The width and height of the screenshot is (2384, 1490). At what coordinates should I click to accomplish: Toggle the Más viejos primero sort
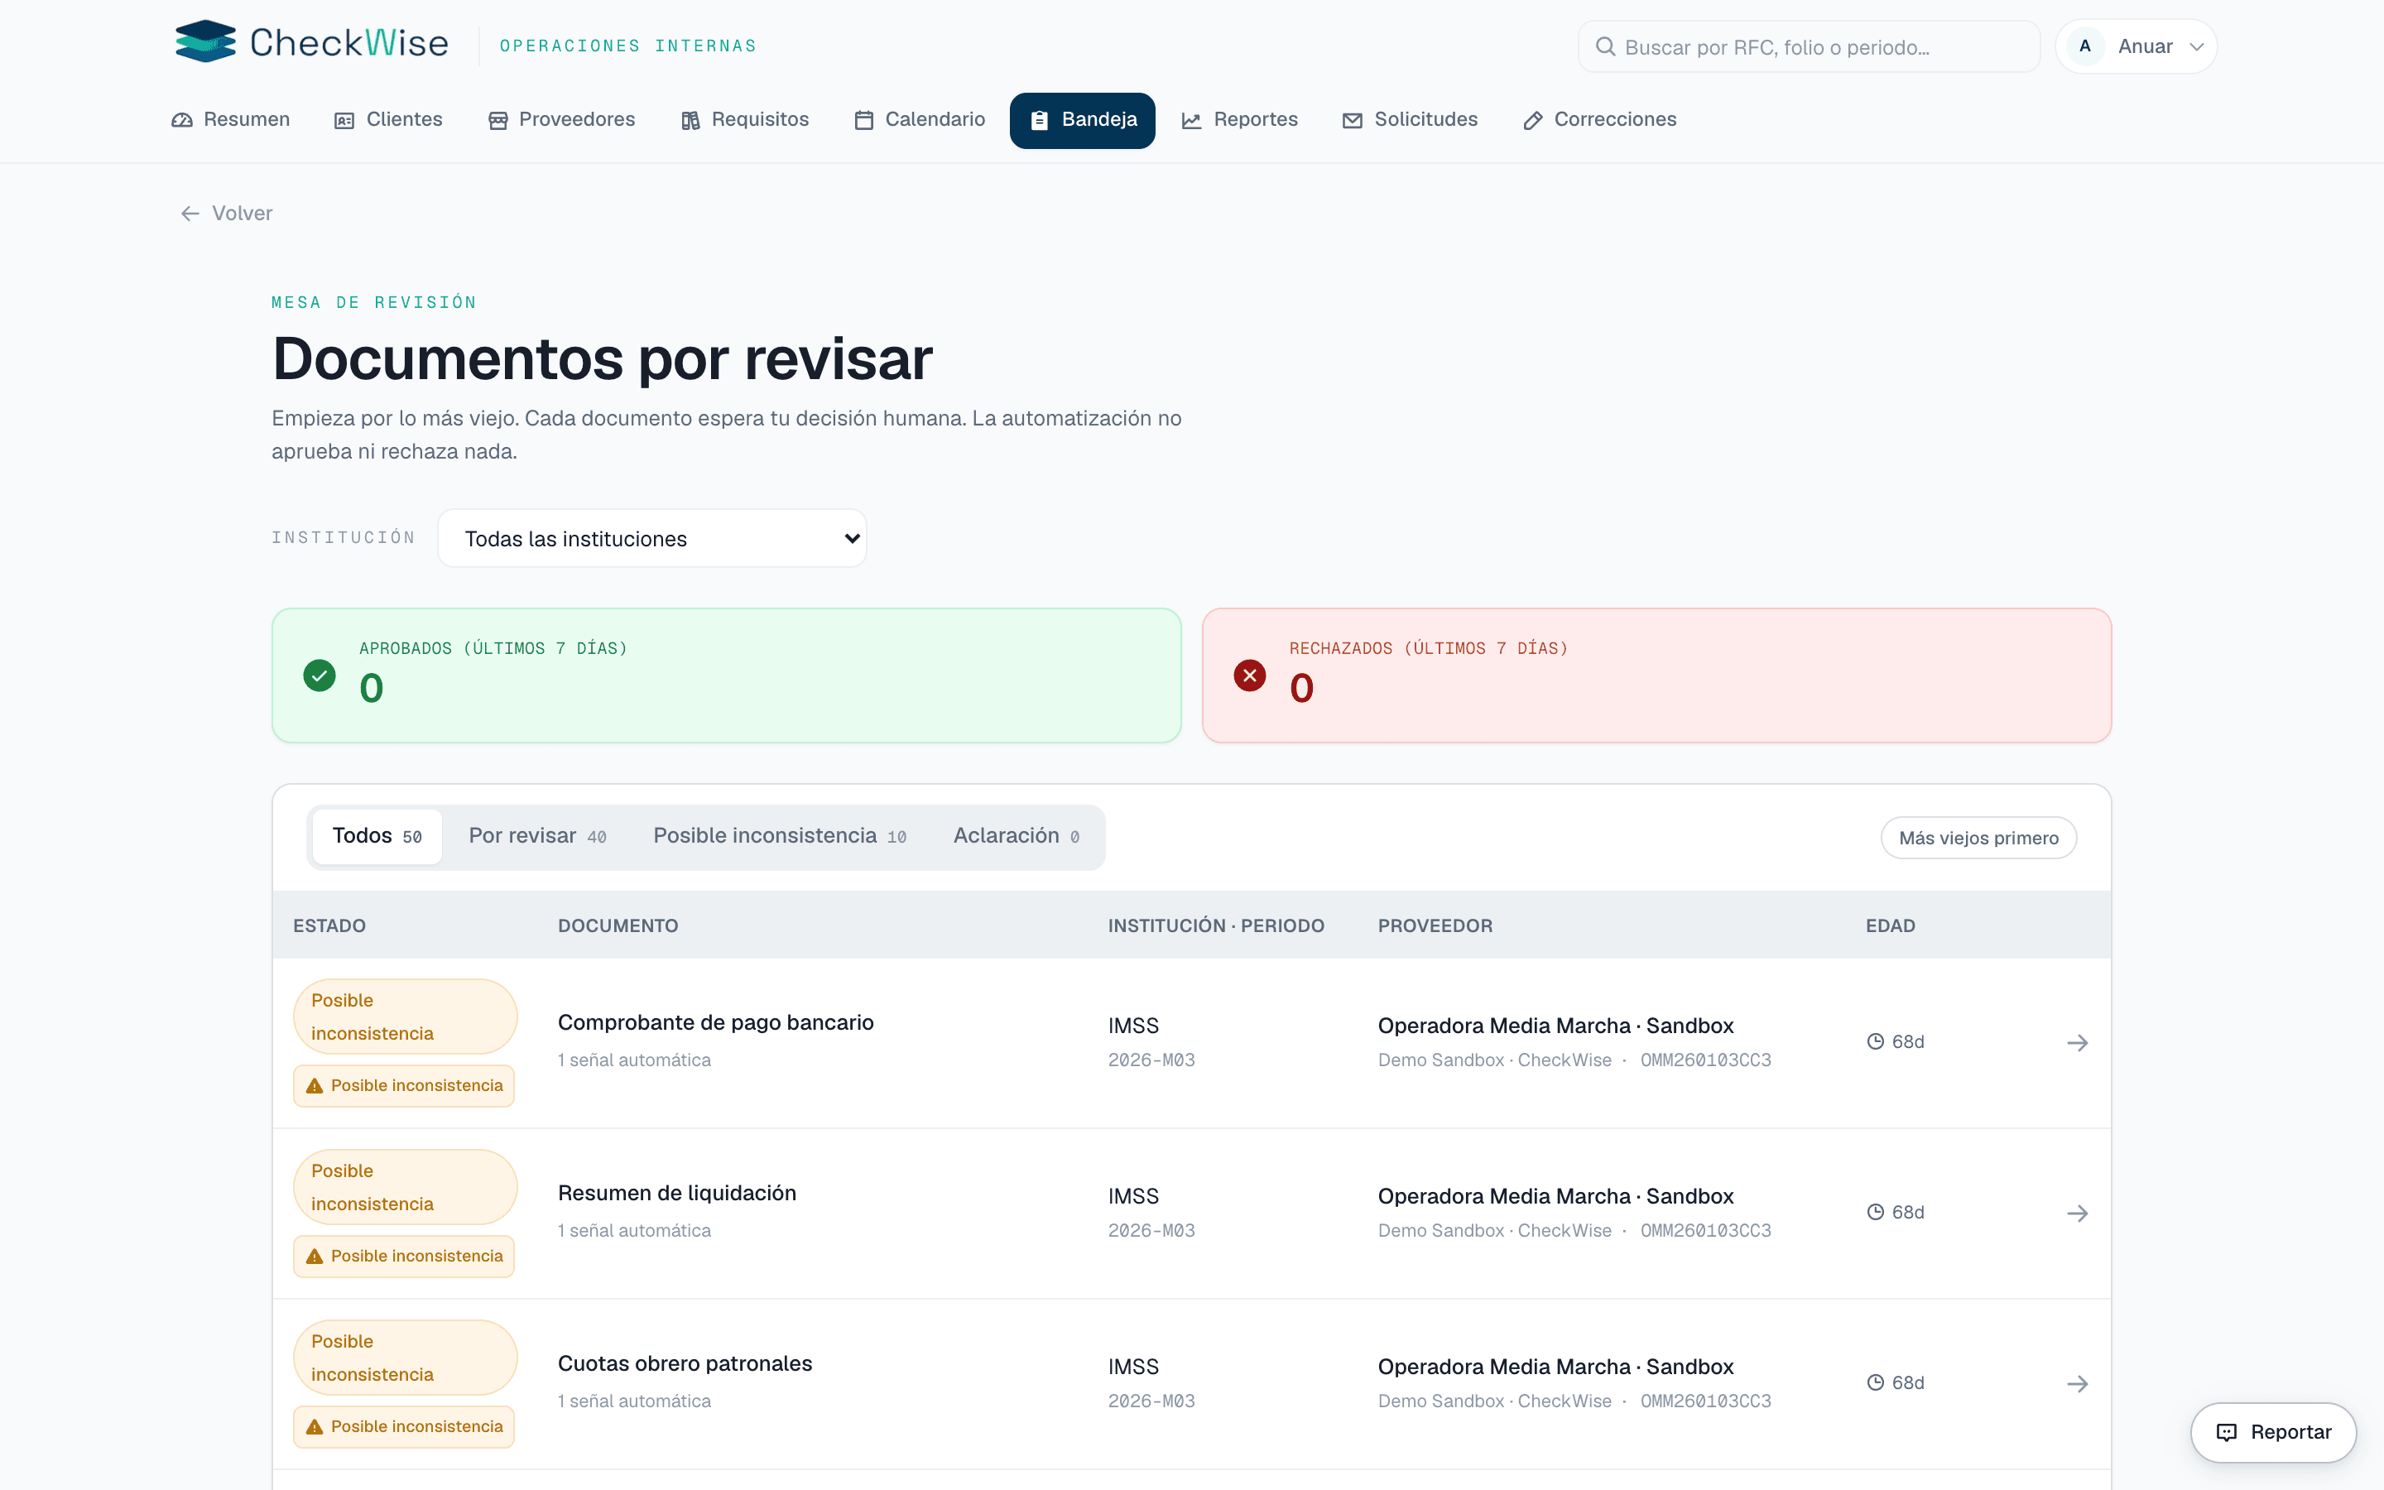tap(1978, 838)
